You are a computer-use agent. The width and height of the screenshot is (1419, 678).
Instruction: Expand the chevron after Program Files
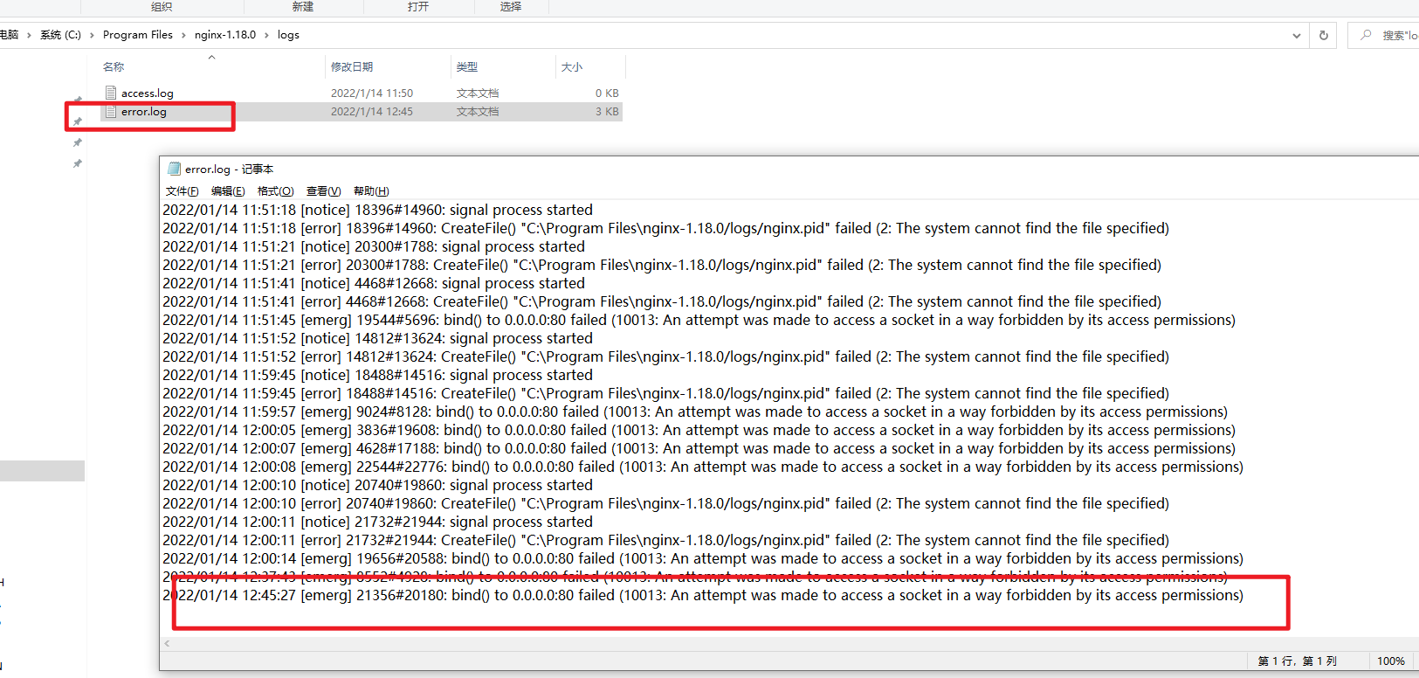(183, 35)
